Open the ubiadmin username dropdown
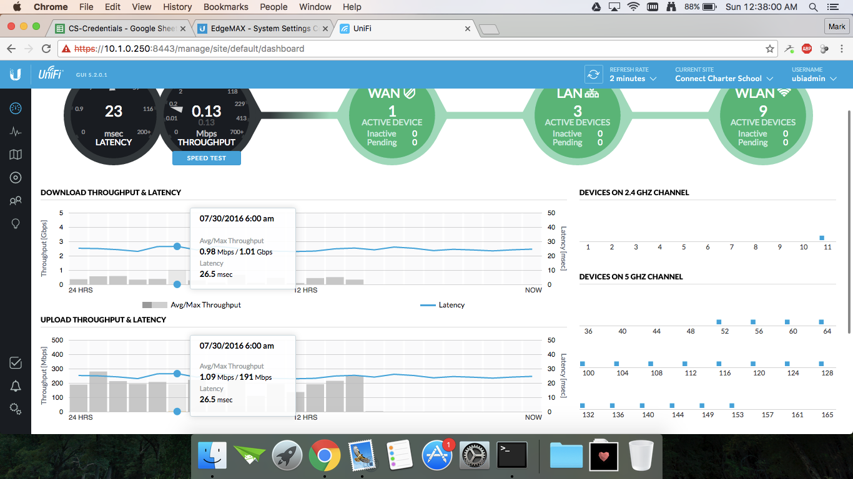853x479 pixels. (x=814, y=79)
